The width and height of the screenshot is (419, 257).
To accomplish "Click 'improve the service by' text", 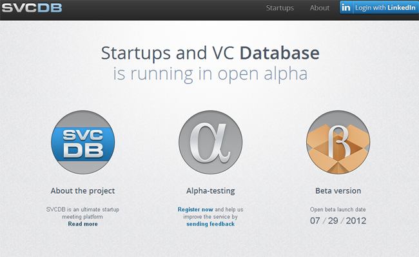I will click(211, 217).
